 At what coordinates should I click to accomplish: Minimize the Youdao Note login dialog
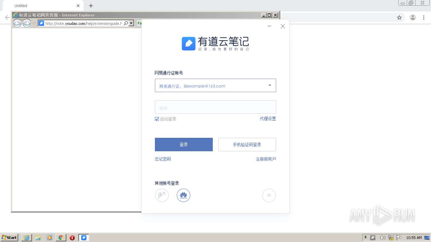tap(269, 26)
